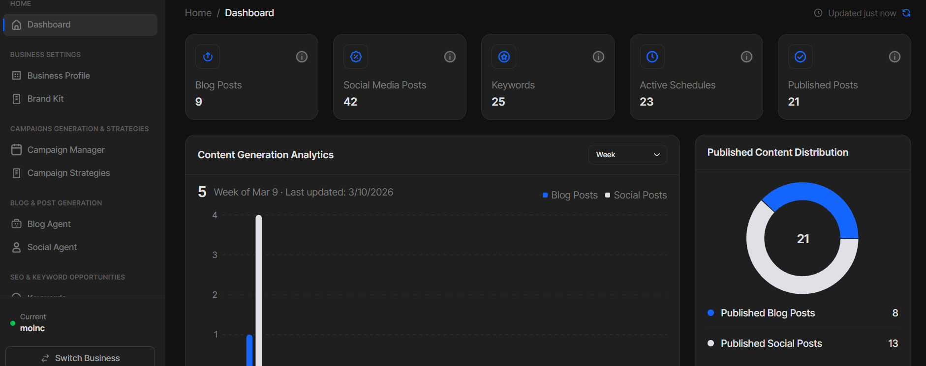Click the Published Posts checkmark icon
Screen dimensions: 926x366
tap(800, 56)
